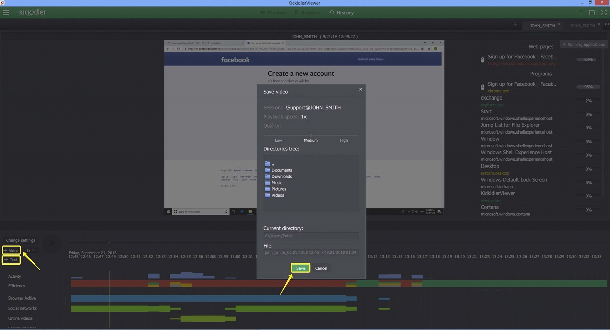Screen dimensions: 610x330
Task: Click the tab scroll arrows at right edge
Action: (x=606, y=25)
